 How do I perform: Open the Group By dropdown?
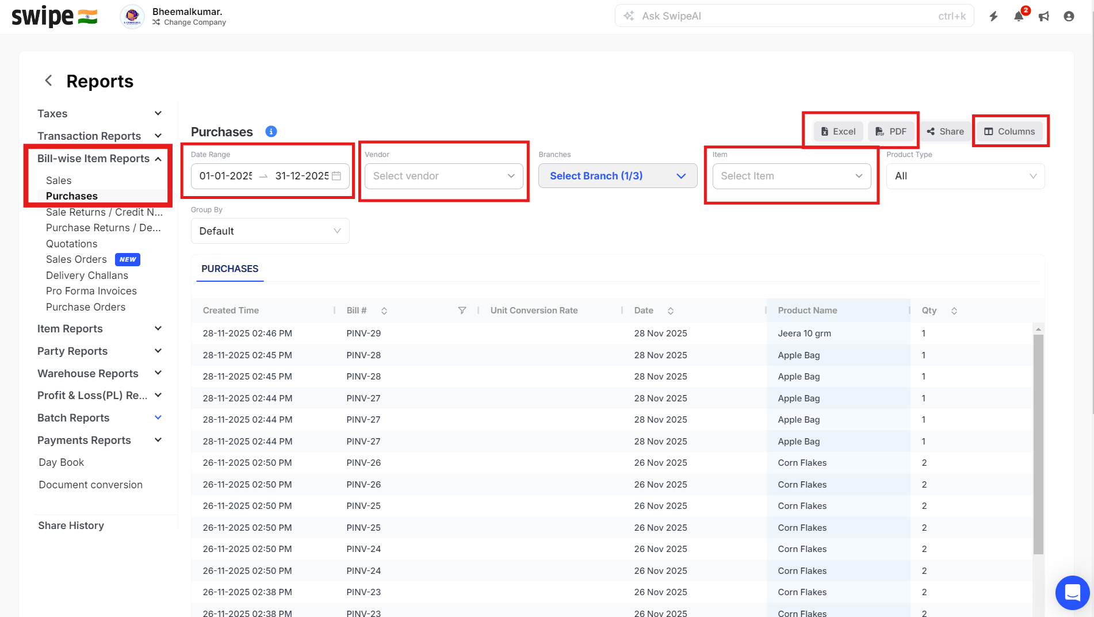click(x=270, y=231)
